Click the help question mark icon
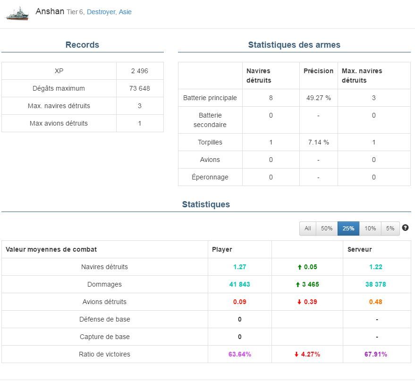Viewport: 415px width, 382px height. 405,228
